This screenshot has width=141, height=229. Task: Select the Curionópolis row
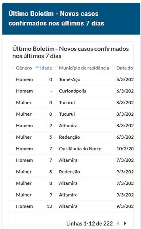tap(72, 91)
